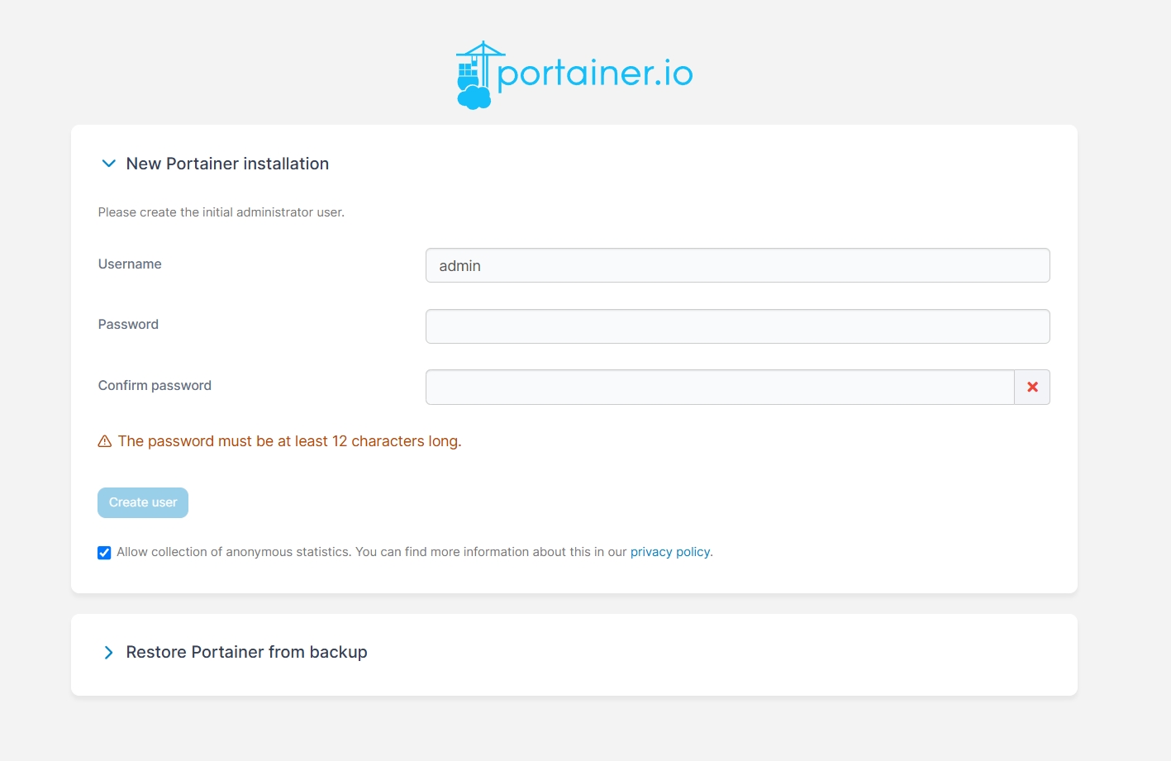The height and width of the screenshot is (761, 1171).
Task: Click the warning triangle icon
Action: (x=105, y=441)
